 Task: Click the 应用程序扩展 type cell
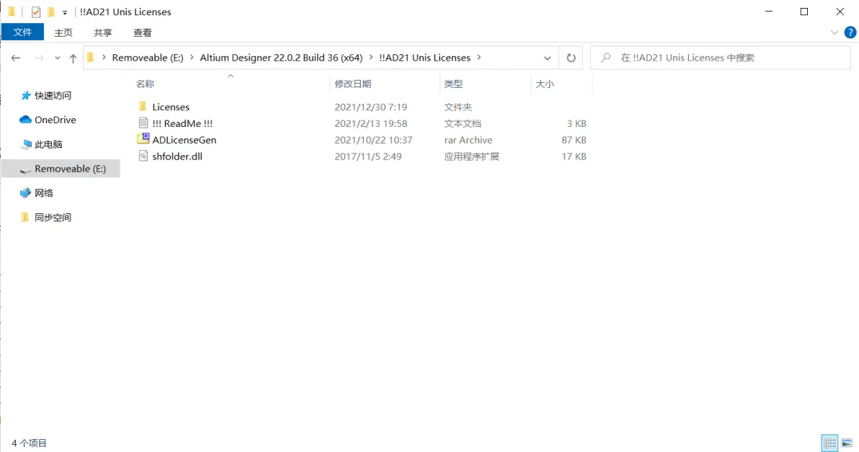pyautogui.click(x=472, y=156)
